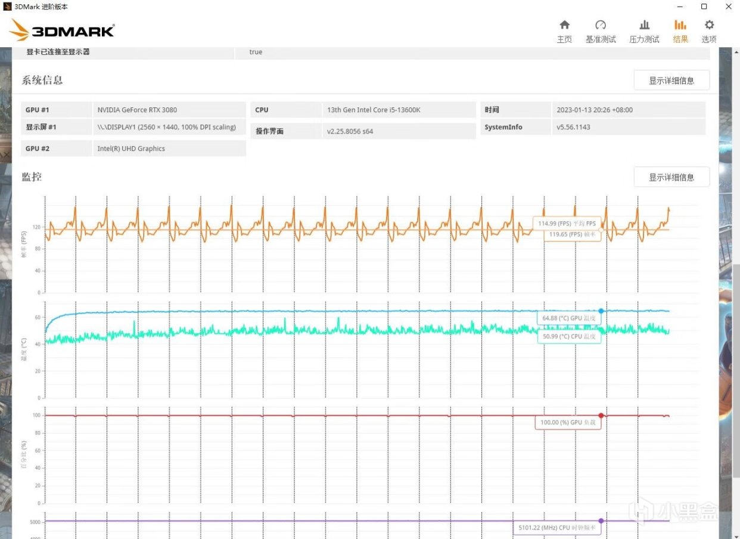
Task: Click the 64.88 °C GPU temperature label
Action: [569, 318]
